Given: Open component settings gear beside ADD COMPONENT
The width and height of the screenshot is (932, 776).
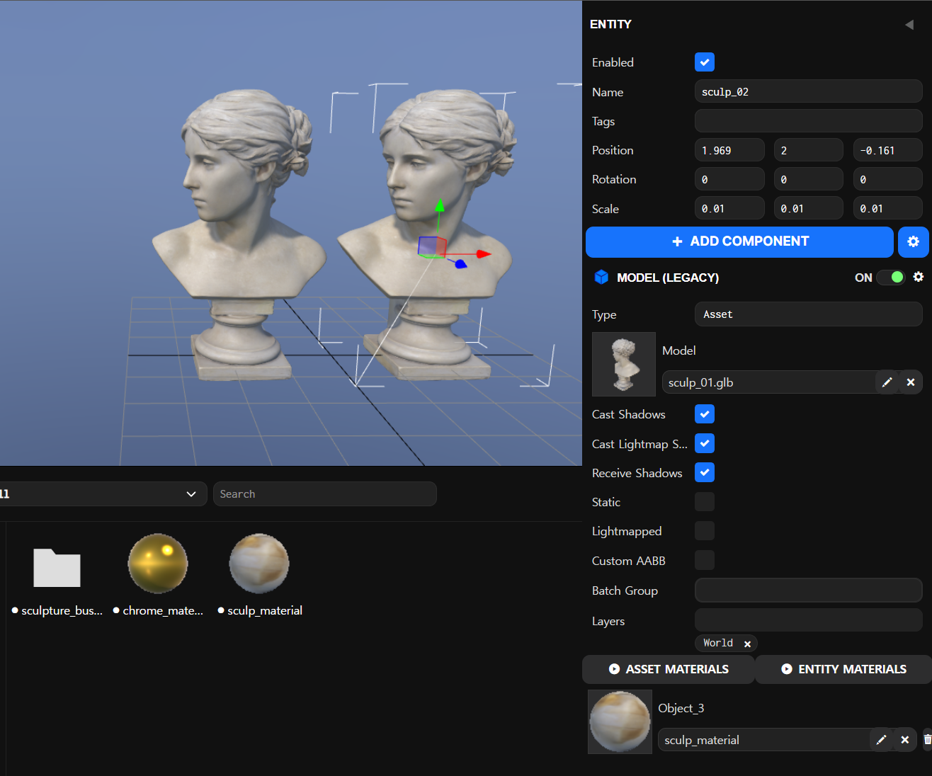Looking at the screenshot, I should (913, 241).
